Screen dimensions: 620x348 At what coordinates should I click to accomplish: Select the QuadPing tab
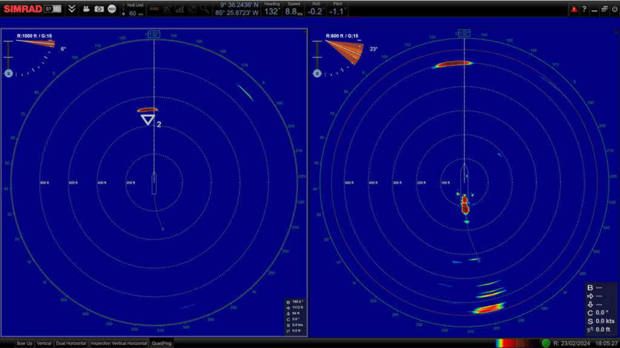(161, 343)
